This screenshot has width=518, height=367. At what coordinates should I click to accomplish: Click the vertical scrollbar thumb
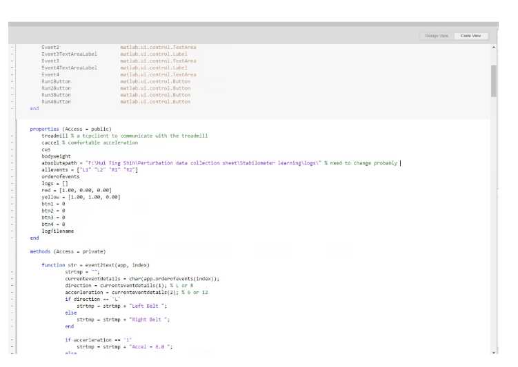click(494, 81)
